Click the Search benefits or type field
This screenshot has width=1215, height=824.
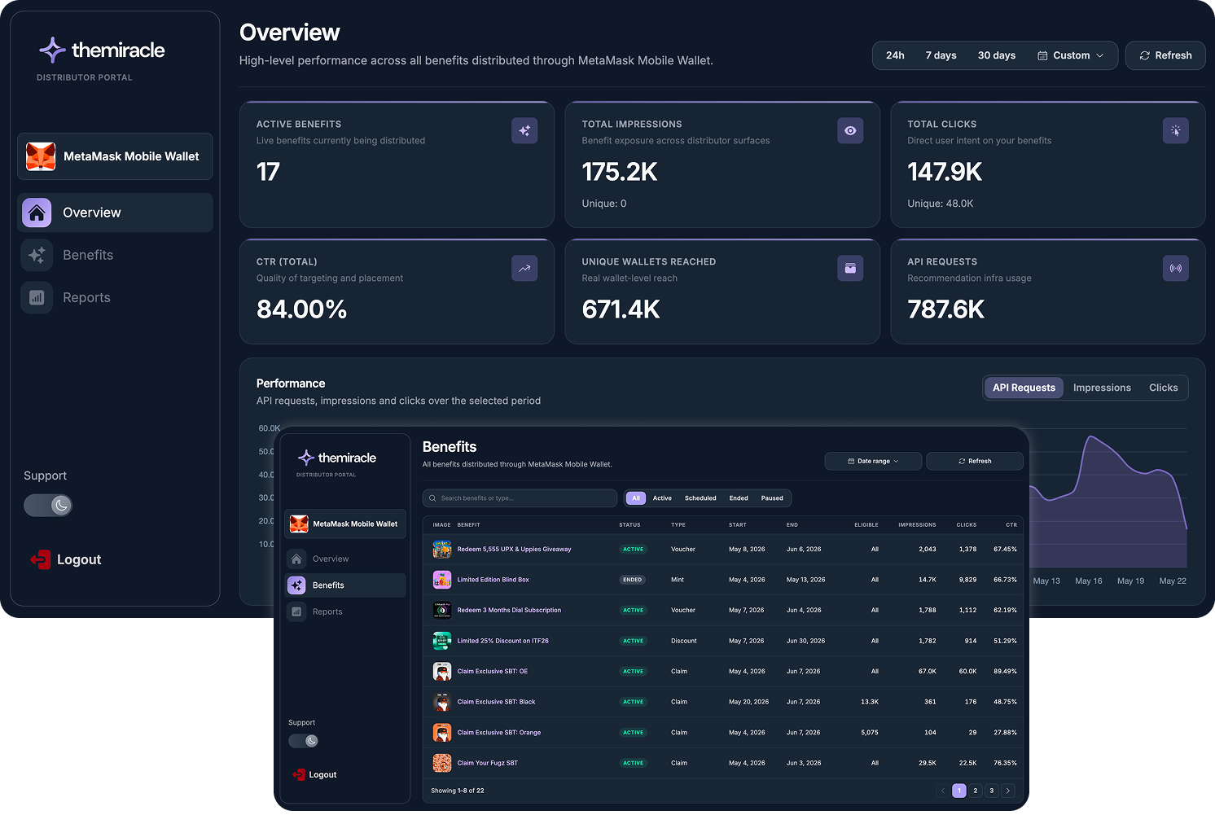[520, 498]
